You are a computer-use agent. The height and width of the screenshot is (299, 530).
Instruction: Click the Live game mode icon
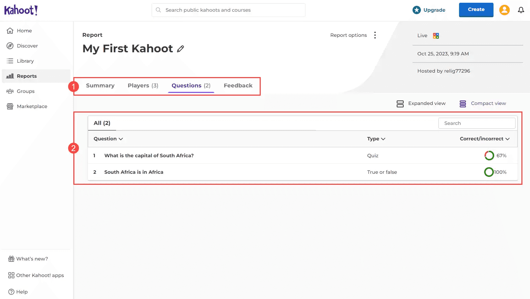[436, 35]
